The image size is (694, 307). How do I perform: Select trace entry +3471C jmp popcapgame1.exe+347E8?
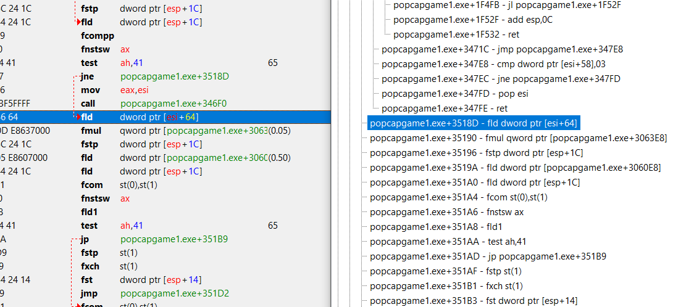502,49
